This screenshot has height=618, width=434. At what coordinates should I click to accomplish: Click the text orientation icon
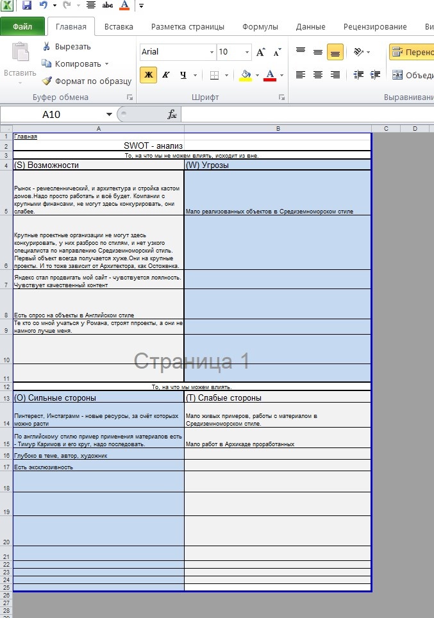click(x=359, y=52)
